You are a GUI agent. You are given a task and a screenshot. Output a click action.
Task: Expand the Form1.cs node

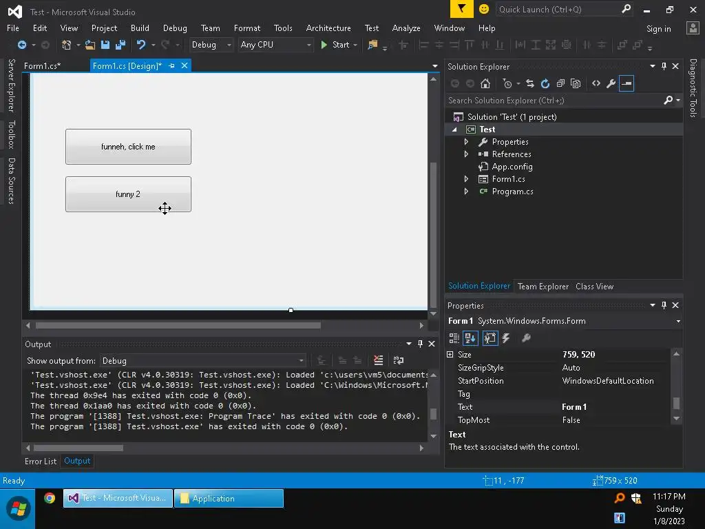(466, 179)
